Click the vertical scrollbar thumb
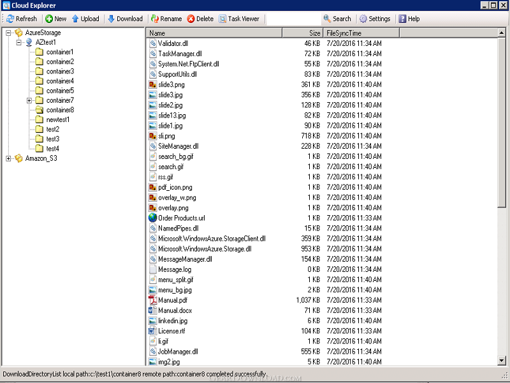This screenshot has width=510, height=383. coord(502,122)
